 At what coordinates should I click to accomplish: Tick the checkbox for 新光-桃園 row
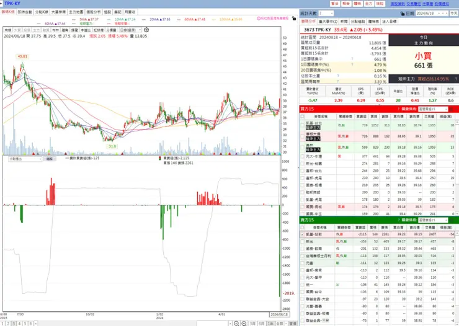tap(303, 164)
